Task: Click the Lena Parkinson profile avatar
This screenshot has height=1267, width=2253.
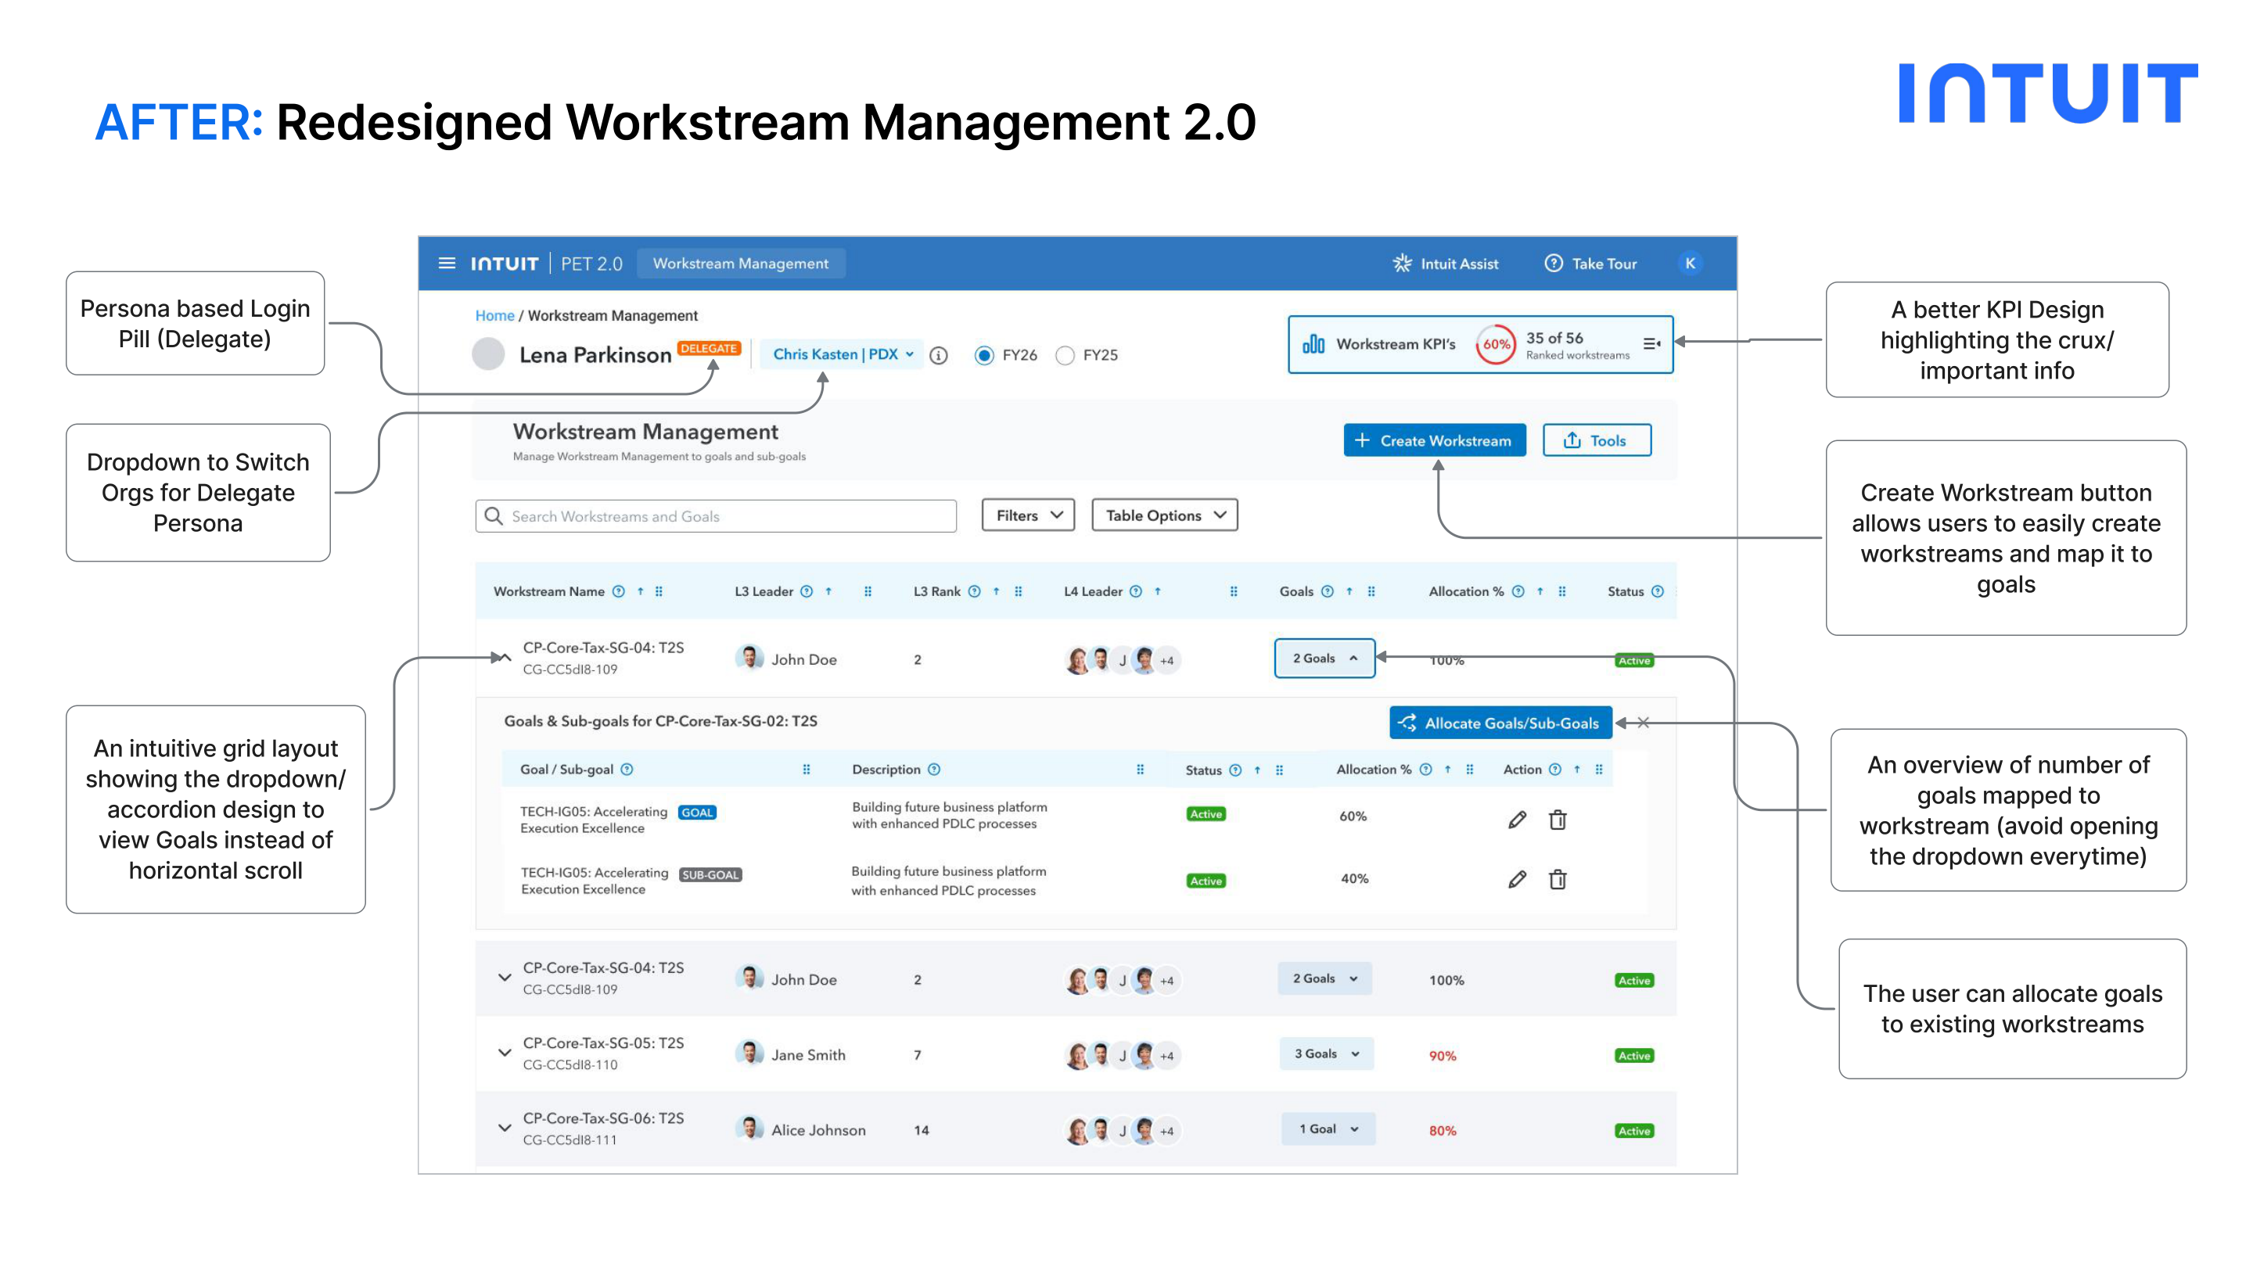Action: [x=488, y=354]
